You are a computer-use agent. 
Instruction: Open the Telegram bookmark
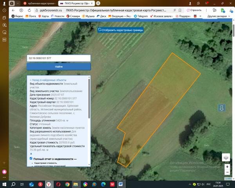(x=141, y=16)
